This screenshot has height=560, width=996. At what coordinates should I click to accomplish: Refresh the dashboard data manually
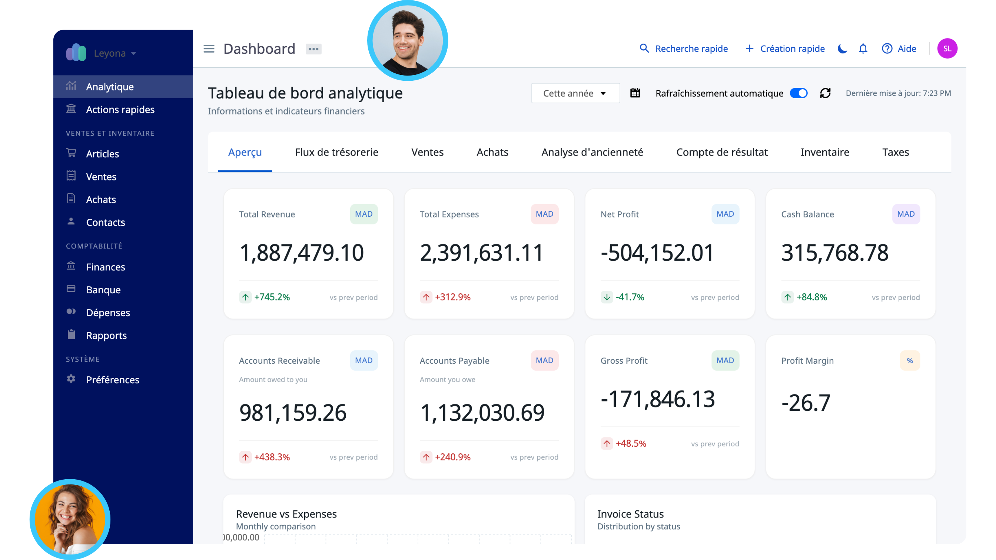826,93
